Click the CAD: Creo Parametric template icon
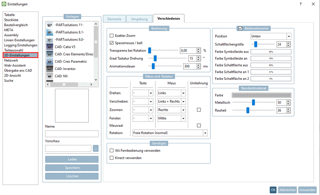Viewport: 320px width, 195px height. pos(49,61)
